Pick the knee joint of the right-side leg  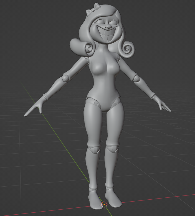(112, 148)
